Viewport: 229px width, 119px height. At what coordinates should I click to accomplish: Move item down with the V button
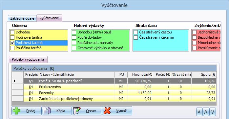coord(213,112)
